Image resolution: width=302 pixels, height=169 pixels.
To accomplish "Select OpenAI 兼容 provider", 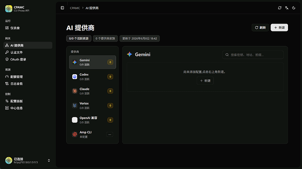I will [x=92, y=120].
